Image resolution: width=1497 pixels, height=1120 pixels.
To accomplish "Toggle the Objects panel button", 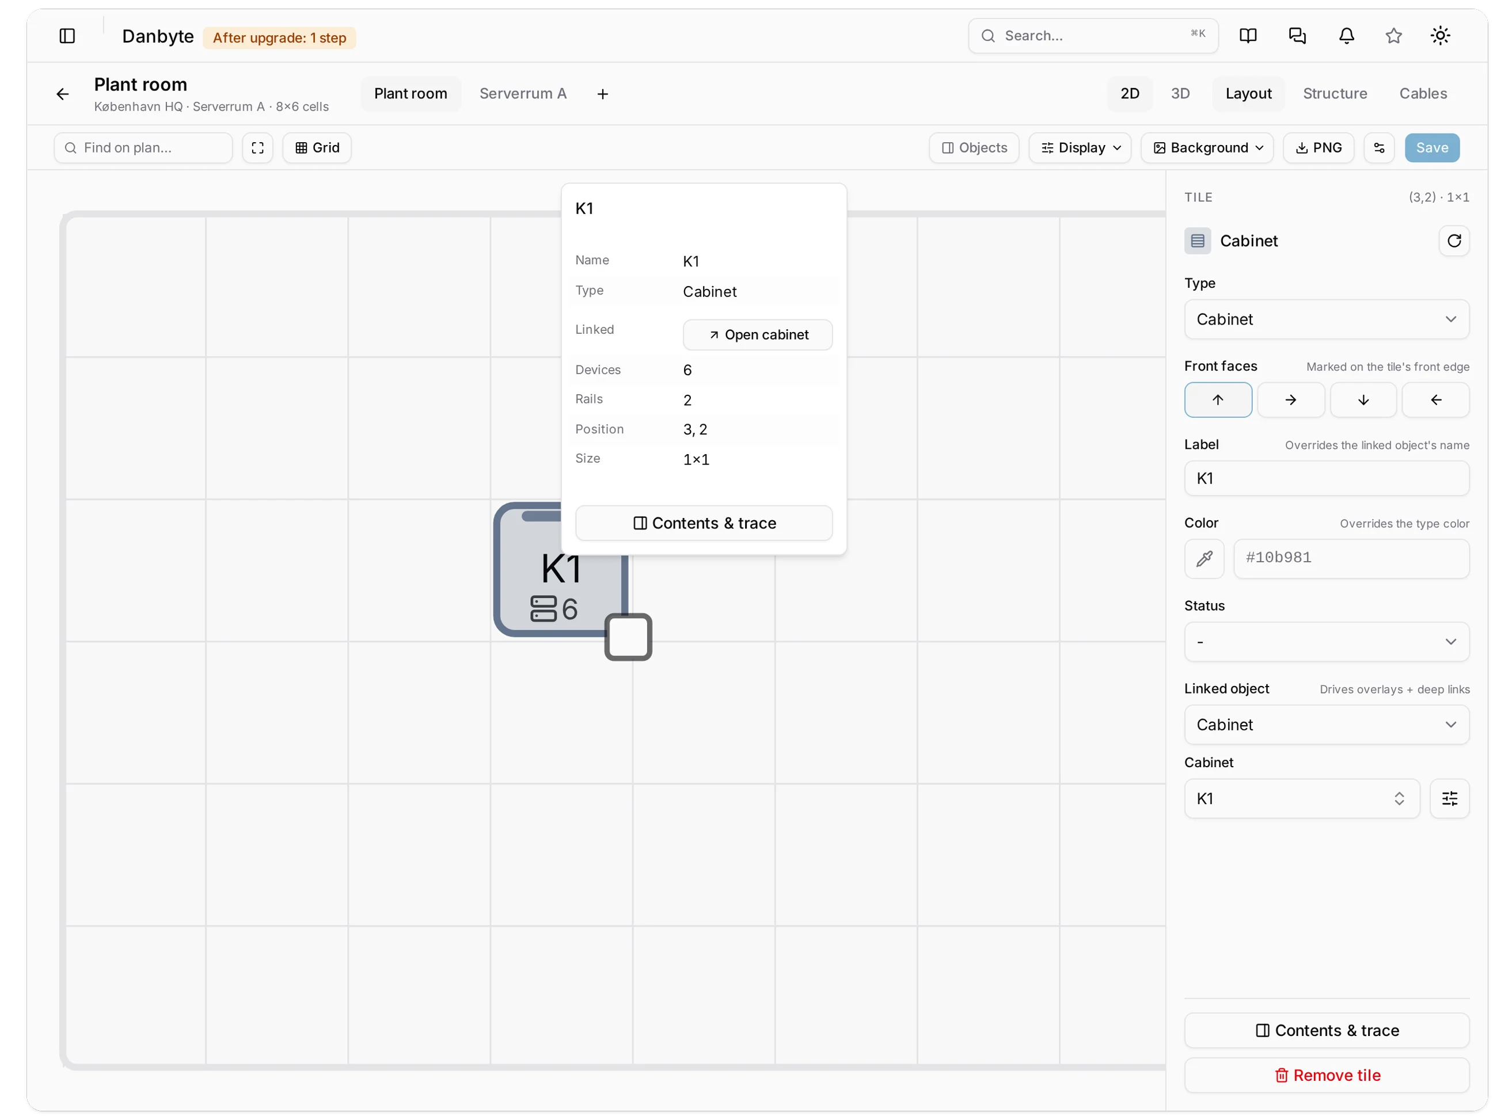I will [x=974, y=147].
